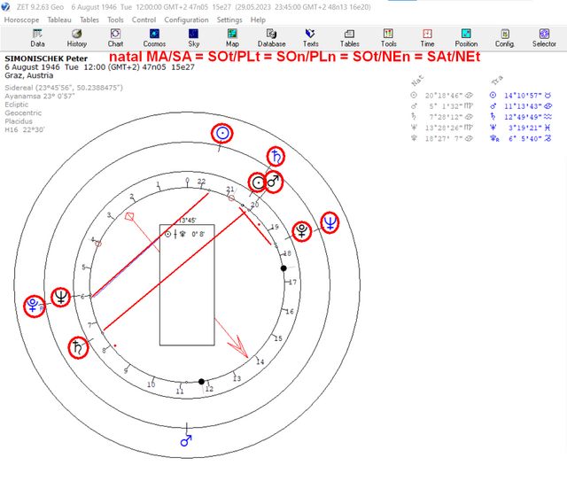Viewport: 567px width, 481px height.
Task: Click the Ecliptic setting label
Action: (16, 105)
